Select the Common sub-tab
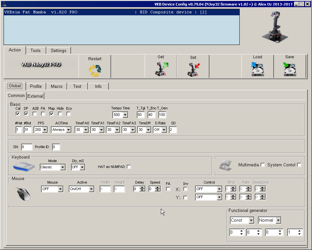312x250 pixels. (x=16, y=95)
